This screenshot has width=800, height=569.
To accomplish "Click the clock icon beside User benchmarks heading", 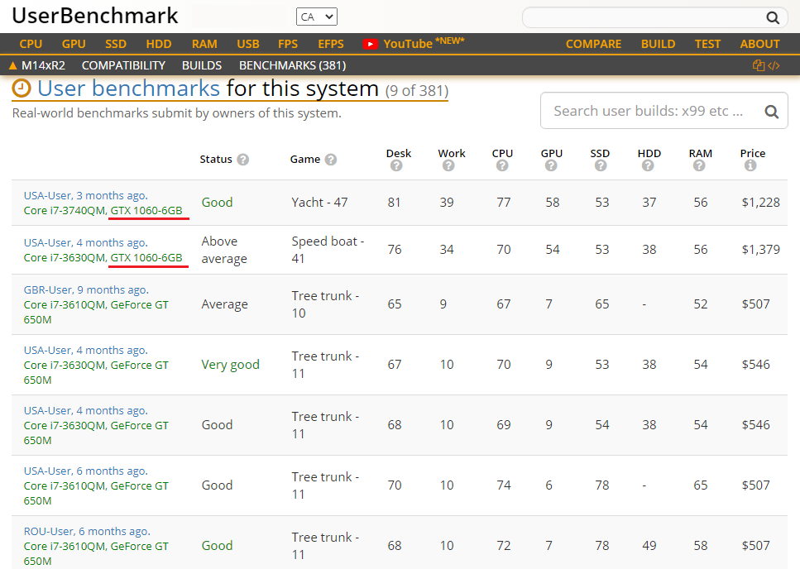I will pos(22,88).
